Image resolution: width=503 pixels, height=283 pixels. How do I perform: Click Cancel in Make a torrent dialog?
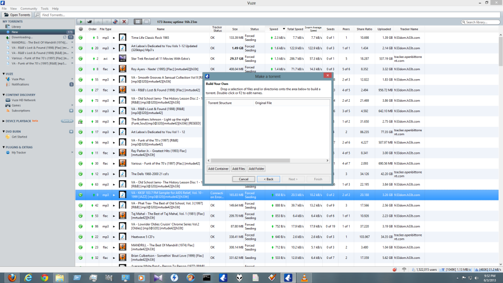(x=244, y=179)
